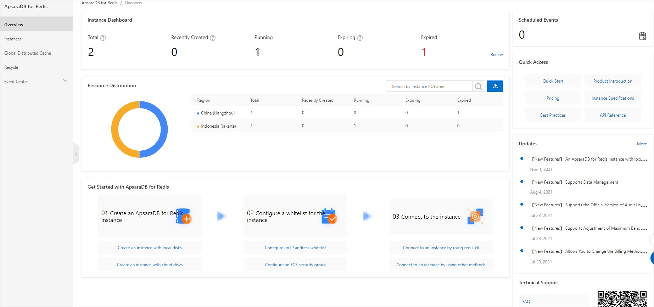
Task: Open the Nov 1, 2021 update entry
Action: [x=589, y=159]
